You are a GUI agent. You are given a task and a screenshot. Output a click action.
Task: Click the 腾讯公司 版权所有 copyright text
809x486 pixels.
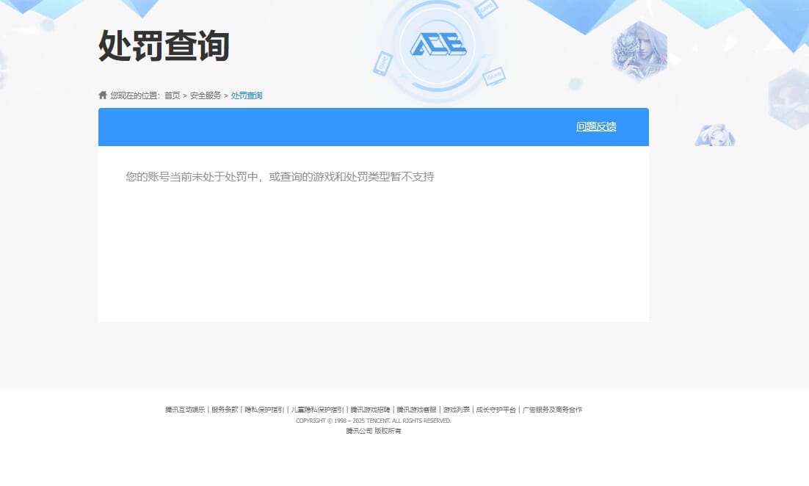click(x=373, y=431)
